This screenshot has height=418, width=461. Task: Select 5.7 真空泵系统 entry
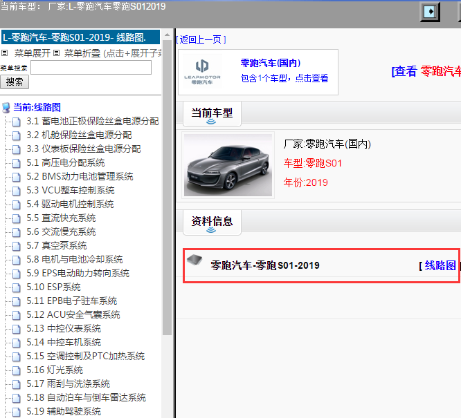click(x=57, y=245)
